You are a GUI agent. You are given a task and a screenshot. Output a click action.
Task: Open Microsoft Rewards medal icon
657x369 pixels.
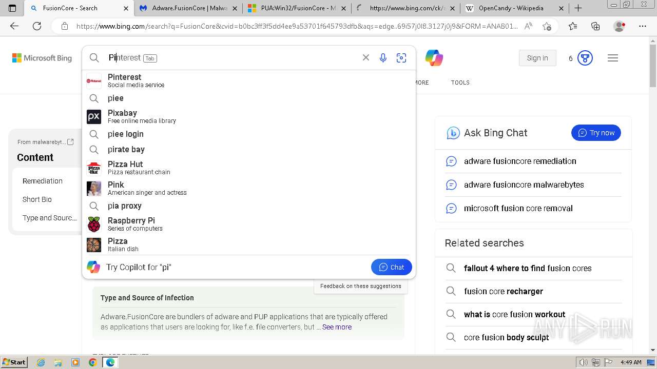click(x=585, y=58)
